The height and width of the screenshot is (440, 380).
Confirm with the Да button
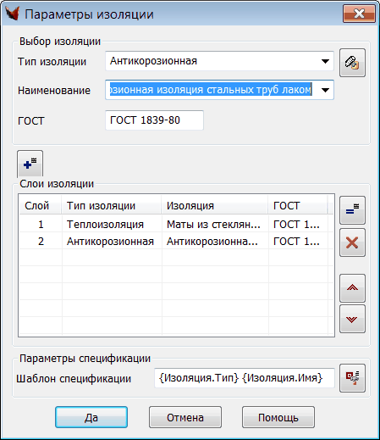tap(91, 417)
